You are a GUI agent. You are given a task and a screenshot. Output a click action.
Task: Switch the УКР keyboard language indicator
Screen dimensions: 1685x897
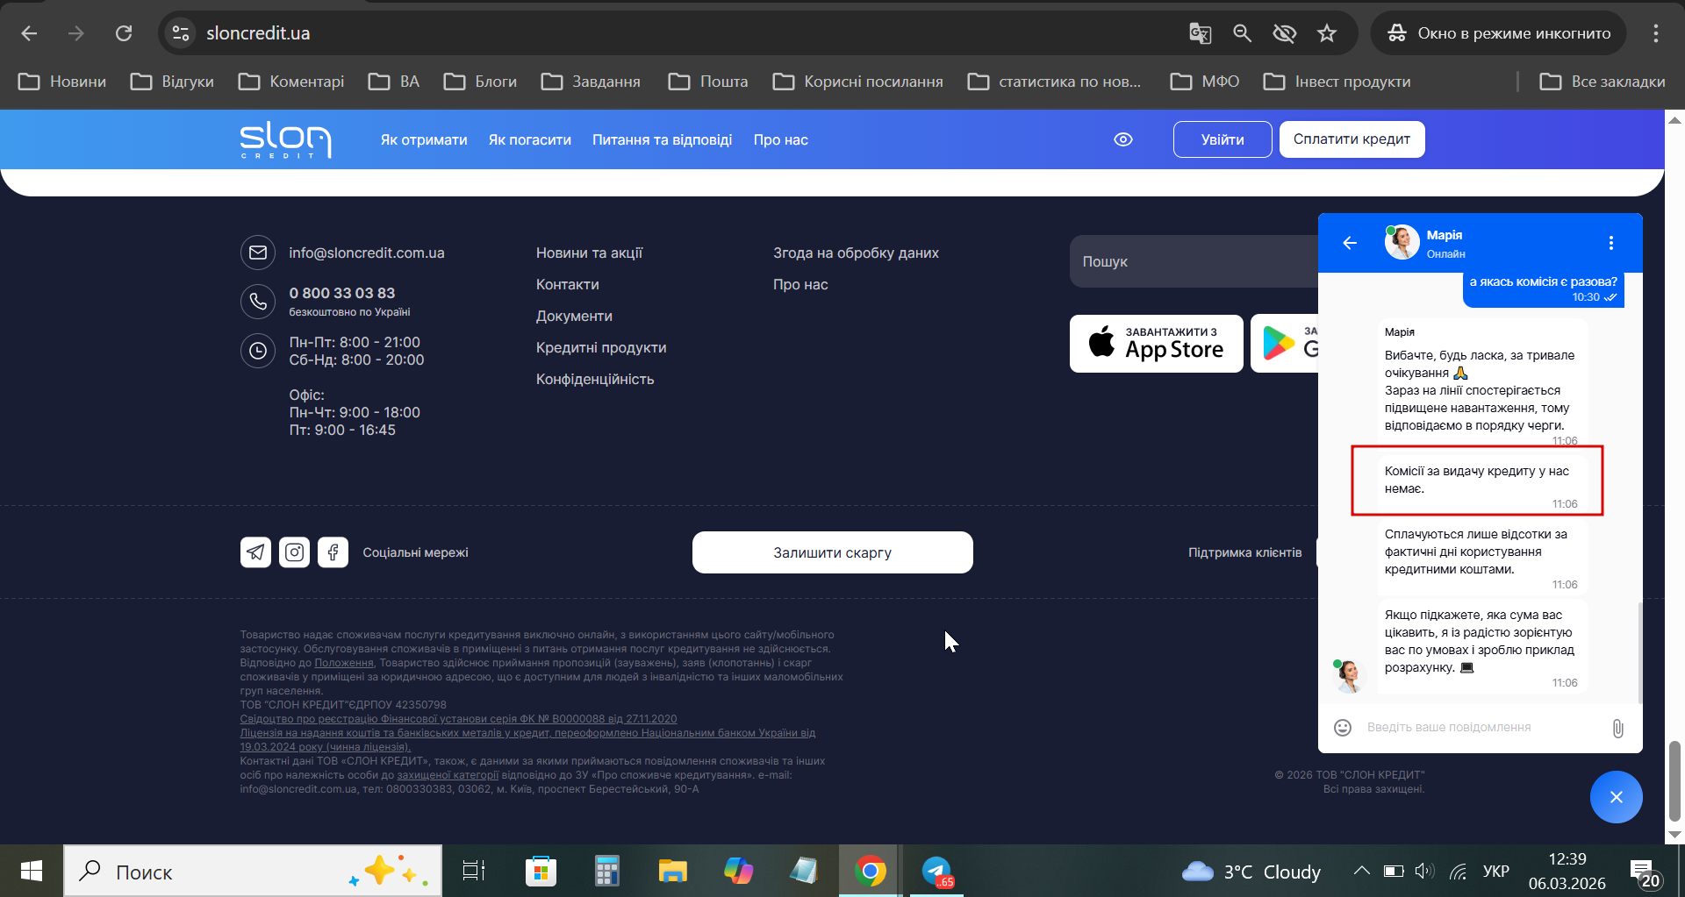(1495, 871)
